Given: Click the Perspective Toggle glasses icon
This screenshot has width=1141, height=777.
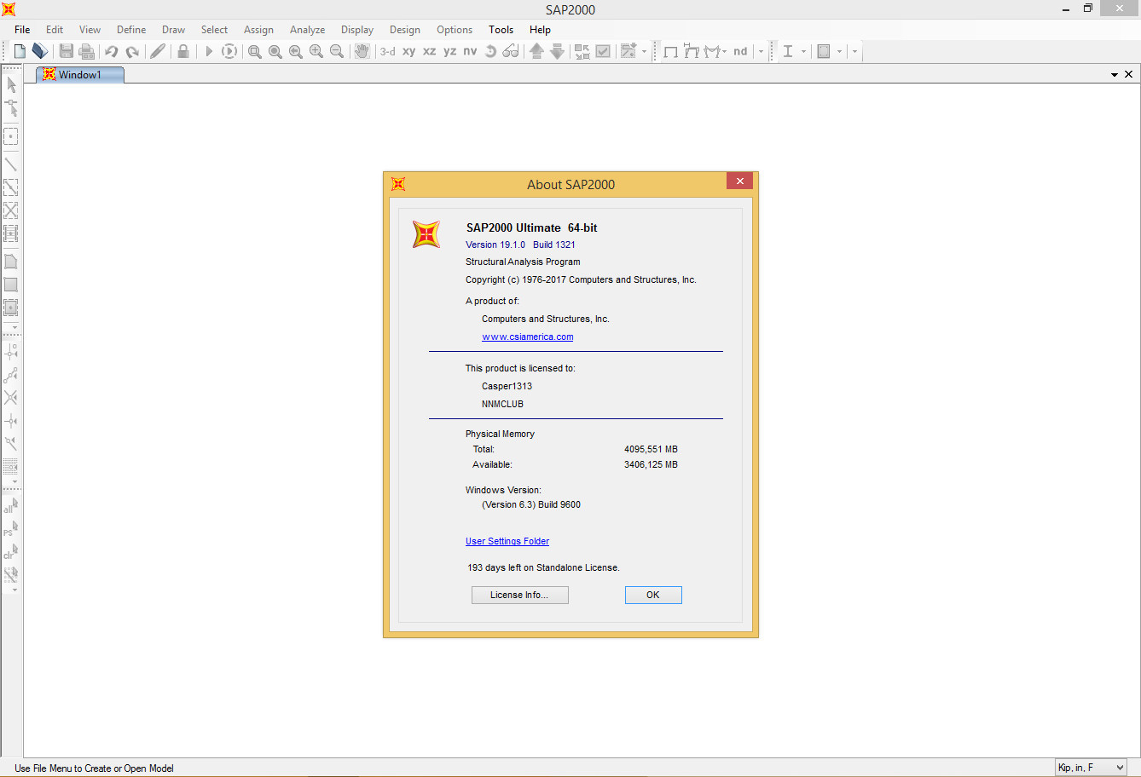Looking at the screenshot, I should [x=511, y=51].
